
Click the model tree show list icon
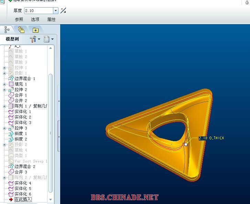pyautogui.click(x=47, y=39)
